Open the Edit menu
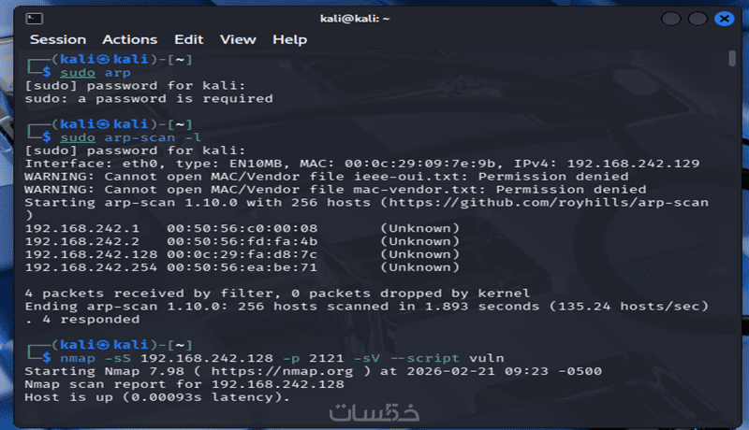The width and height of the screenshot is (749, 430). point(189,39)
